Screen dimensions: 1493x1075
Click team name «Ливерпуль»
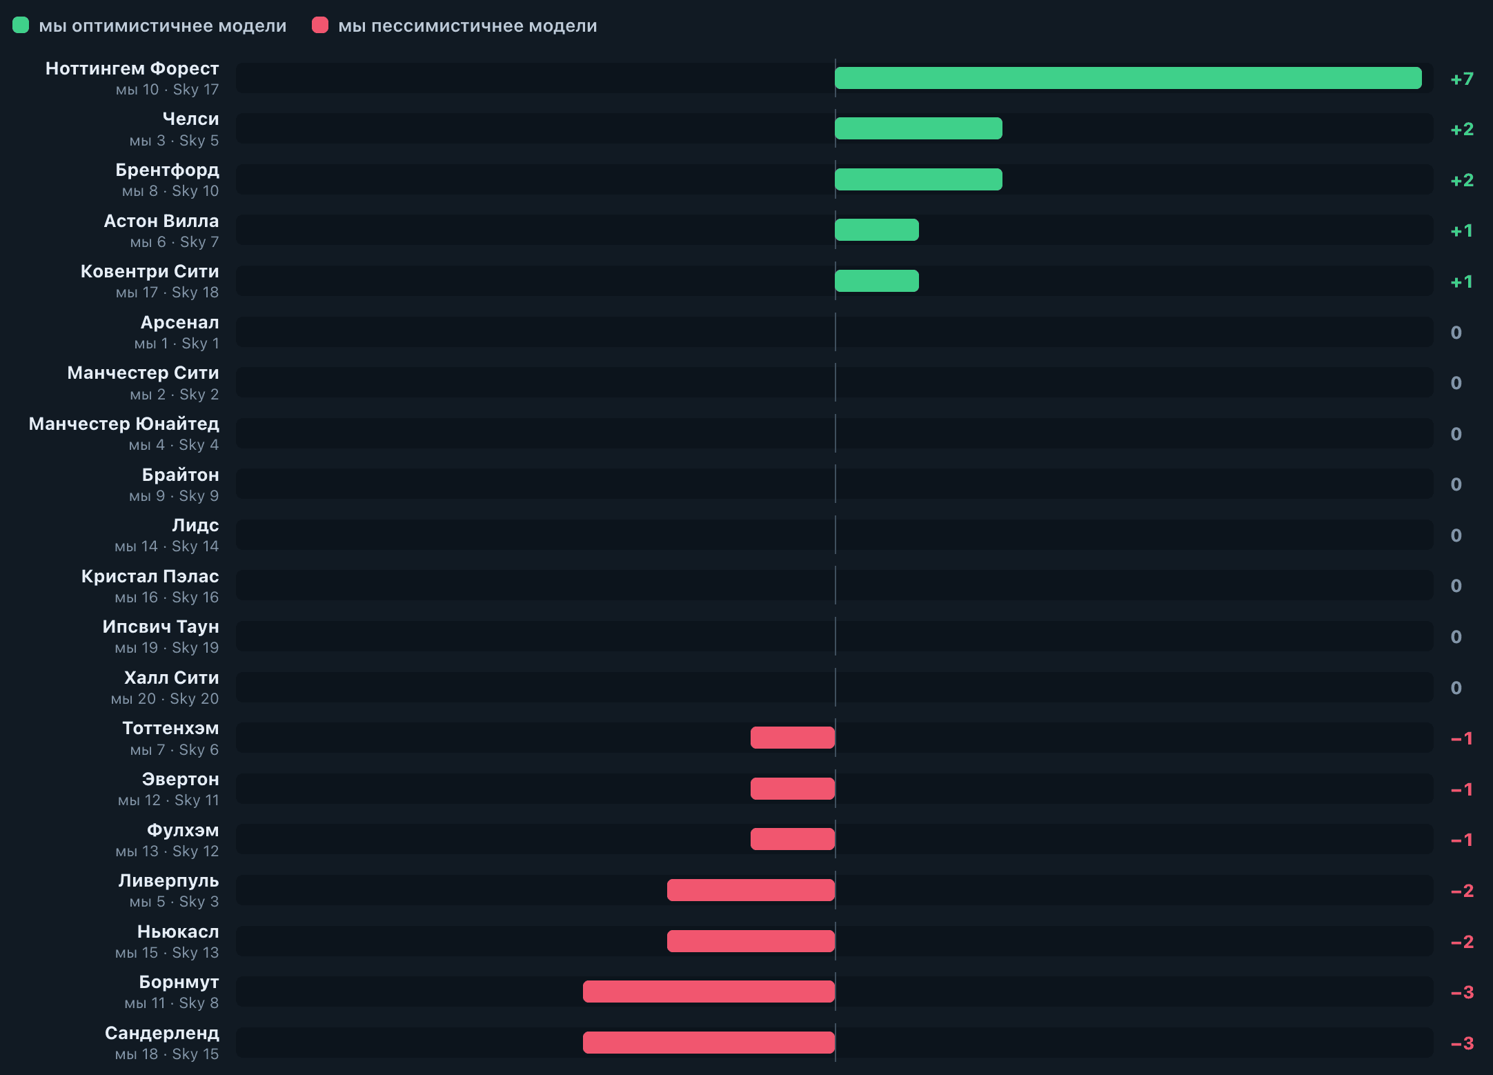[169, 880]
